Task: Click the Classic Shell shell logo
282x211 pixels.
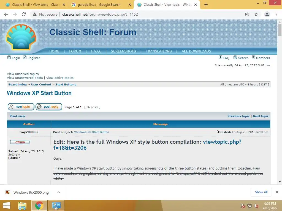Action: point(21,37)
